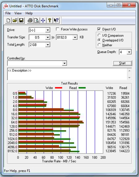The image size is (139, 177).
Task: Click the red Write legend swatch
Action: tap(59, 88)
